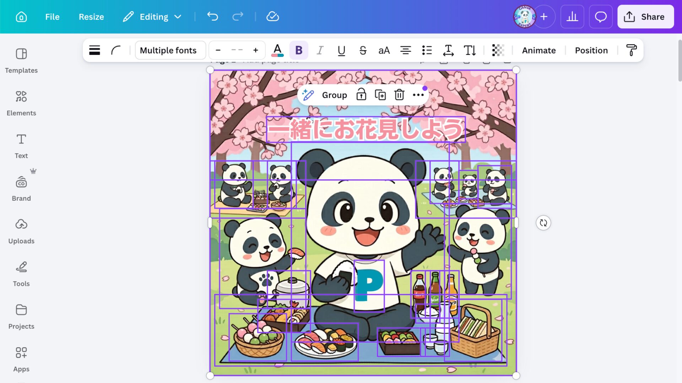The height and width of the screenshot is (383, 682).
Task: Open the Resize menu
Action: coord(91,17)
